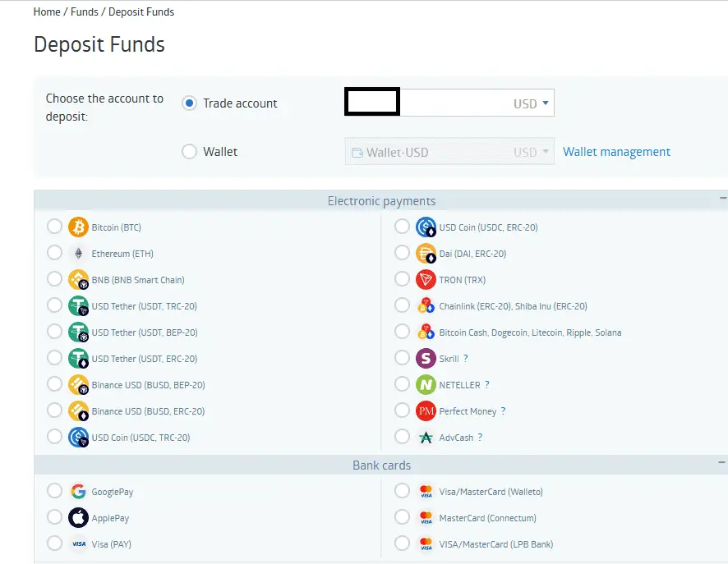This screenshot has width=728, height=564.
Task: Choose the MasterCard (Connectum) radio button
Action: (402, 516)
